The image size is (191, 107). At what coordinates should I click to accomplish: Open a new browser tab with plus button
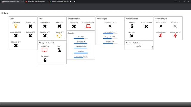(74, 2)
